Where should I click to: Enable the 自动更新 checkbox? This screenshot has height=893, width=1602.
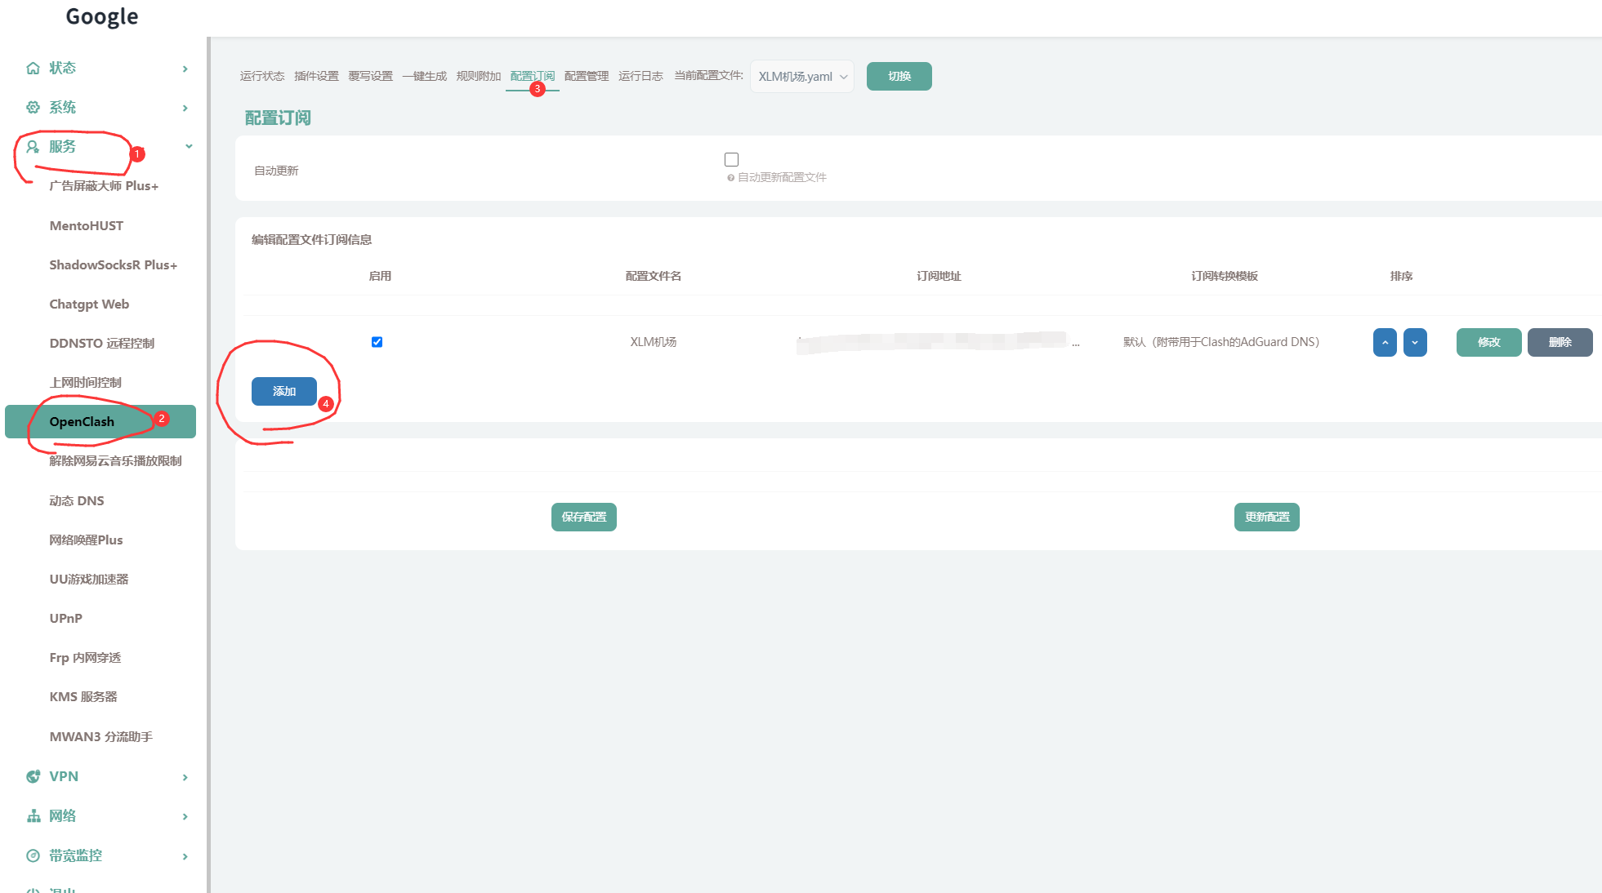tap(731, 159)
